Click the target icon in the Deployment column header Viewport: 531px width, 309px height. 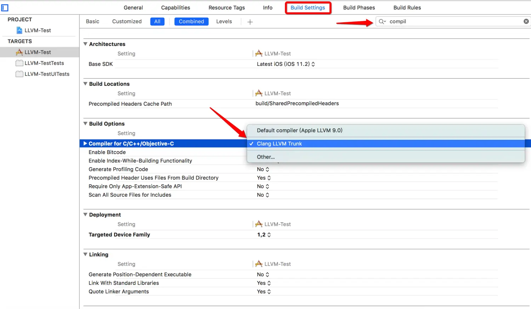pos(259,224)
